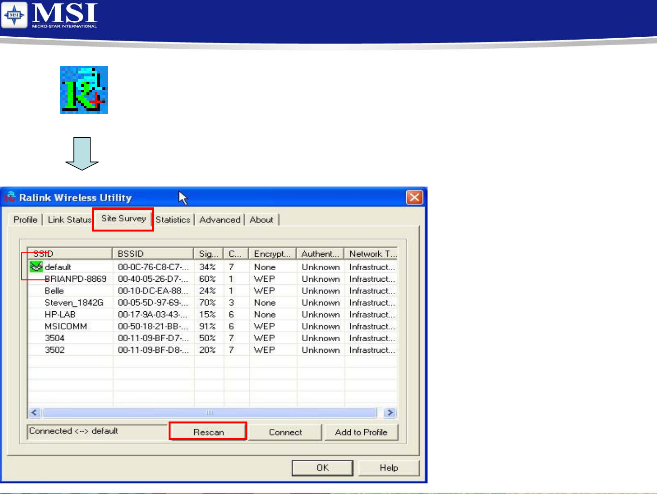Click the 34% signal value
657x494 pixels.
point(207,267)
